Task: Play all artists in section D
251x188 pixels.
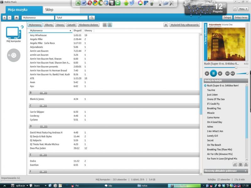Action: coord(43,127)
